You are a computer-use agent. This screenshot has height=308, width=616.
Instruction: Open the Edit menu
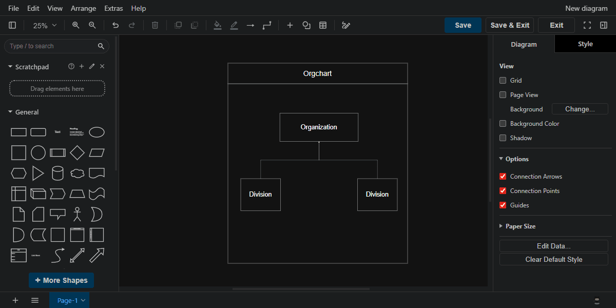click(x=33, y=8)
